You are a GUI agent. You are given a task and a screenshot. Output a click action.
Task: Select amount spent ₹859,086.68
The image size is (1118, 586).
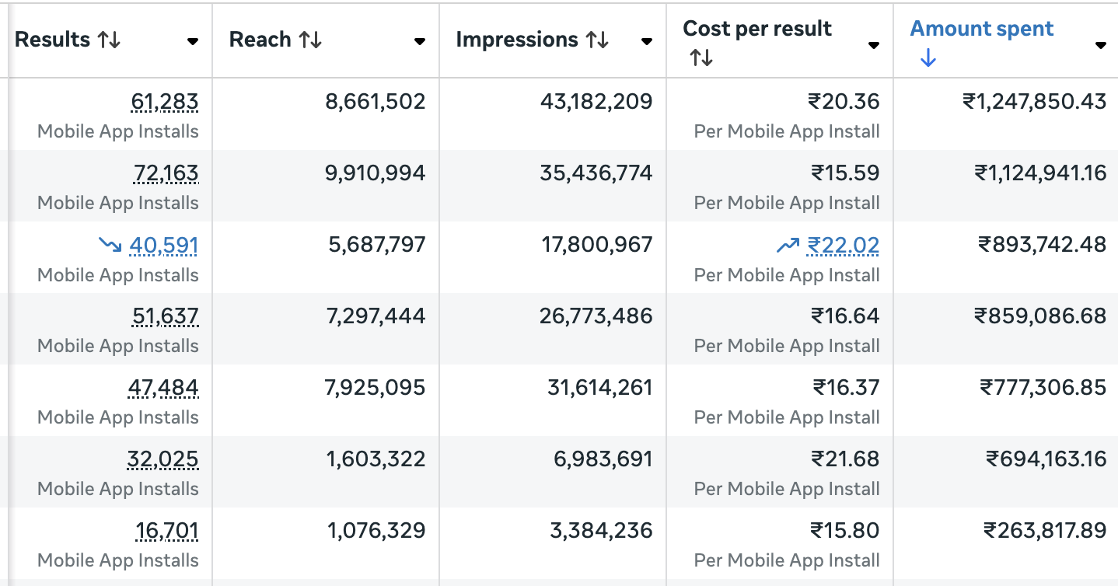[1041, 316]
